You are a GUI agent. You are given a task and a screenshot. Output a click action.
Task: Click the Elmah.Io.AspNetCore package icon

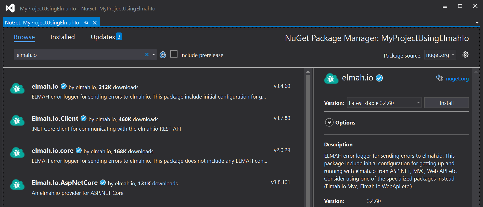17,185
